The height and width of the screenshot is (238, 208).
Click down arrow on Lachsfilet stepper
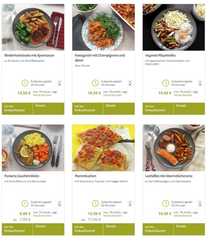200,205
